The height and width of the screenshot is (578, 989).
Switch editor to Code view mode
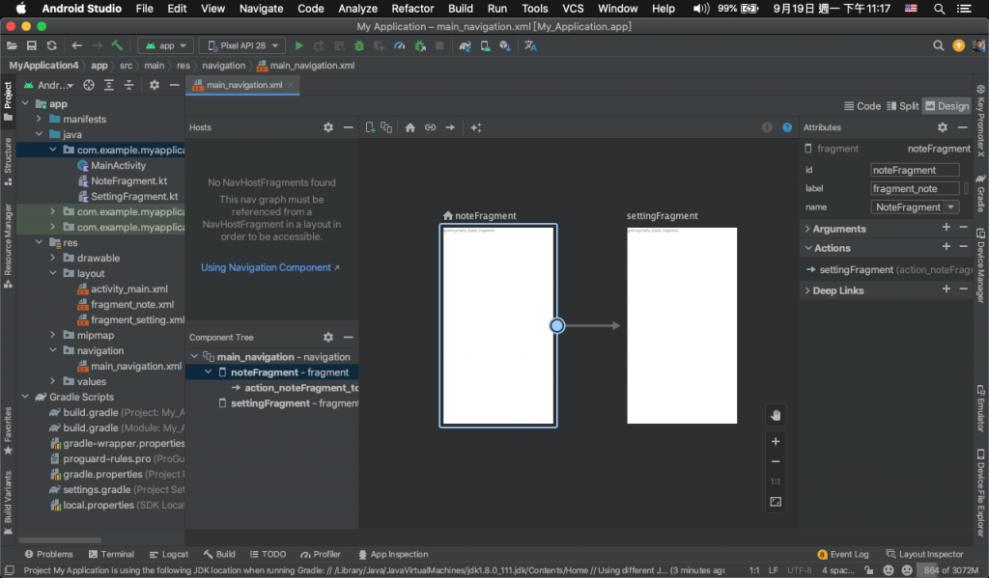pyautogui.click(x=862, y=106)
